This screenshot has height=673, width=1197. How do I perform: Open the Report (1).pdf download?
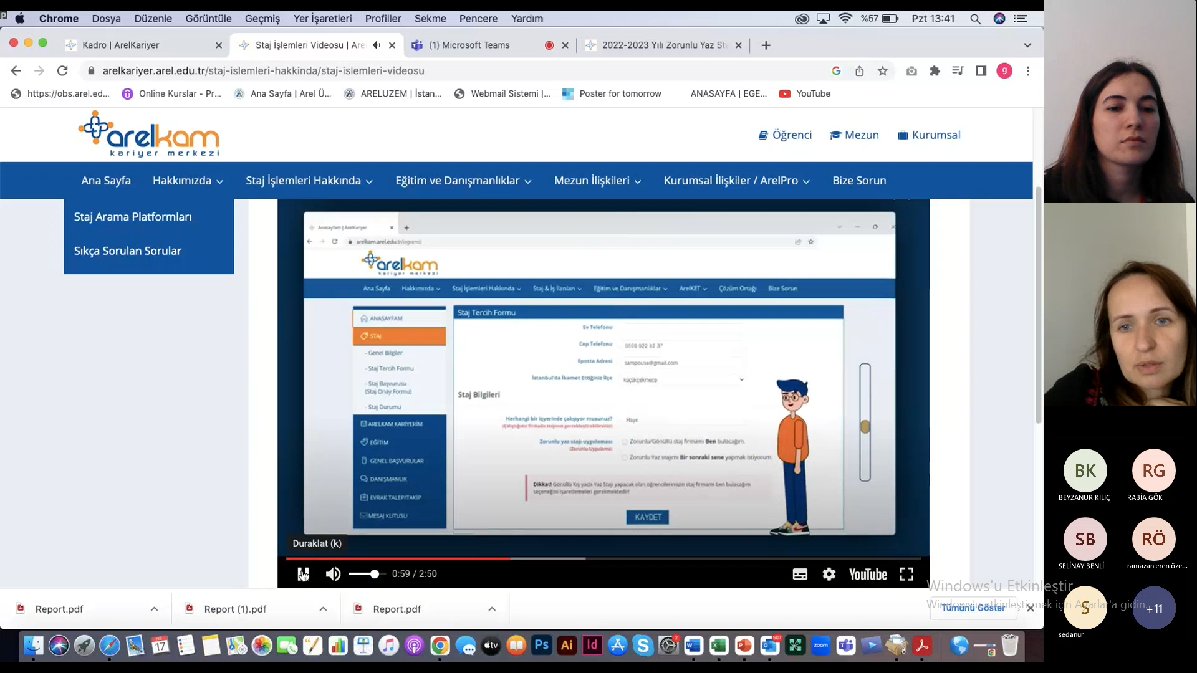tap(235, 609)
